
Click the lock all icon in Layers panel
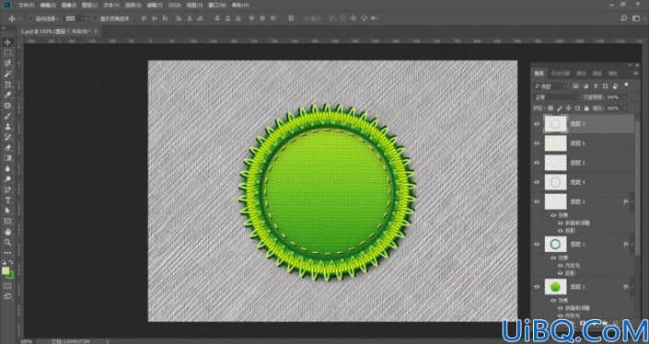click(586, 108)
